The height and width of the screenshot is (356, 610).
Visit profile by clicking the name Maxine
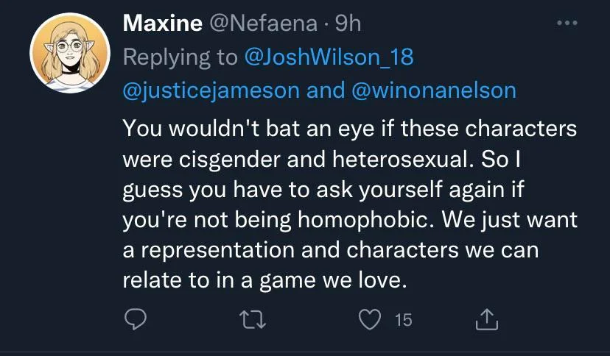pyautogui.click(x=163, y=24)
